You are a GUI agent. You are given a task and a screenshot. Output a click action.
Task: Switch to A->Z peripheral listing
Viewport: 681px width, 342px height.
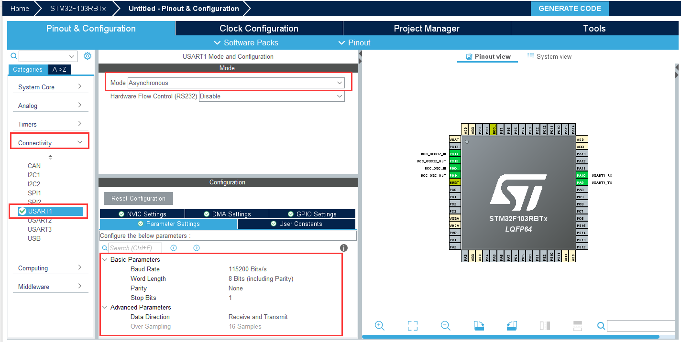59,69
